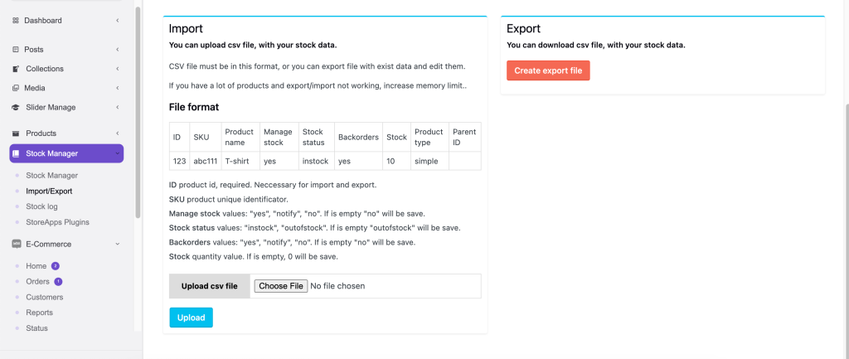
Task: Click the Dashboard grid icon
Action: point(16,20)
